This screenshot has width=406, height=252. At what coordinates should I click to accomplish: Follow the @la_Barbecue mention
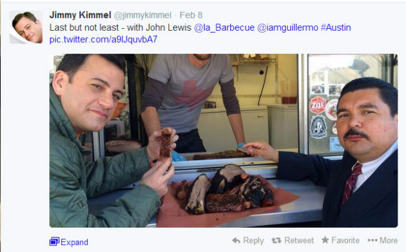point(224,28)
